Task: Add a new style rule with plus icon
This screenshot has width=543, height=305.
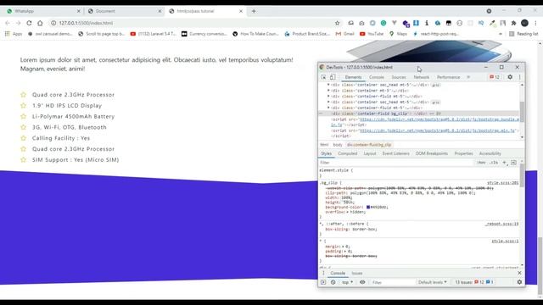Action: click(505, 163)
